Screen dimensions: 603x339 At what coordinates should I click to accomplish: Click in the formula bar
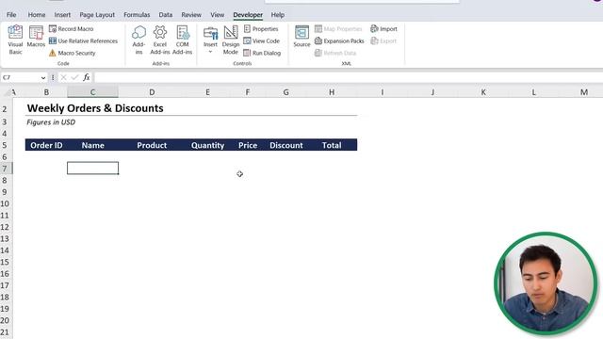coord(348,77)
